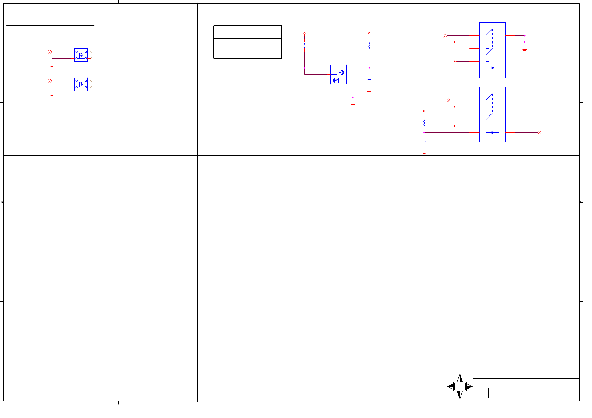592x418 pixels.
Task: Click the input port arrow of lower relay block
Action: click(x=448, y=100)
